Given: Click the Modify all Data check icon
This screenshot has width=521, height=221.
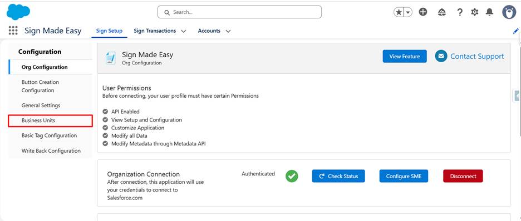Looking at the screenshot, I should [x=105, y=135].
